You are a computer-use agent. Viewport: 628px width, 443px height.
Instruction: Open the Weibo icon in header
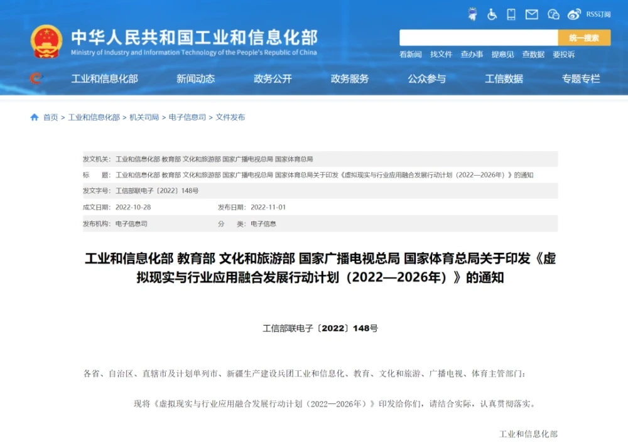[574, 14]
